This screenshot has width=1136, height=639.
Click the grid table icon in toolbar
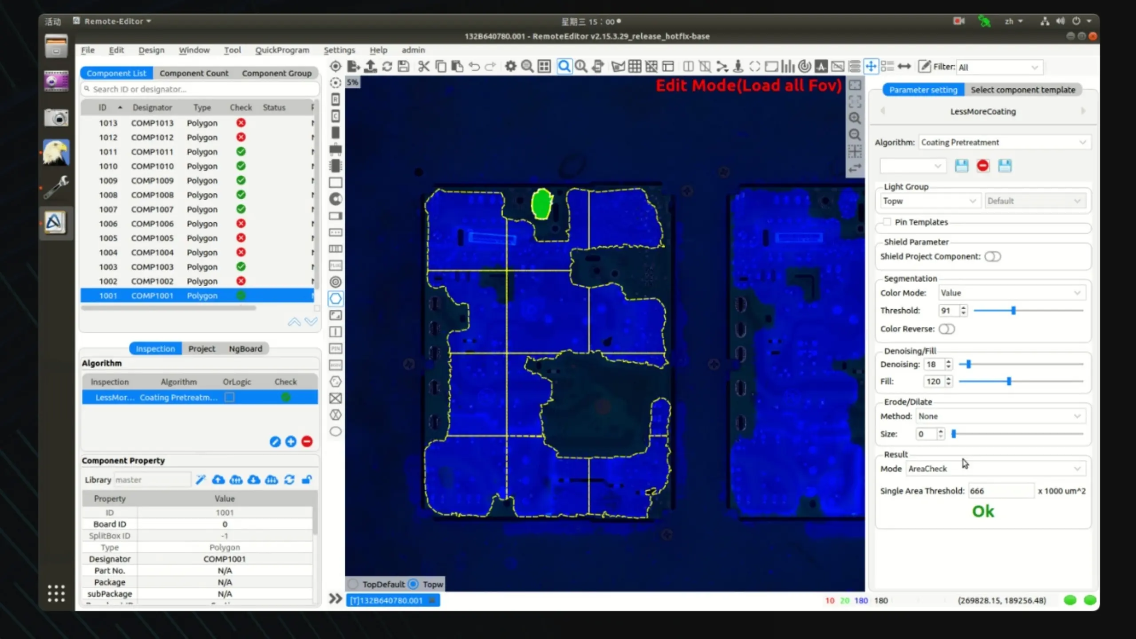tap(635, 67)
